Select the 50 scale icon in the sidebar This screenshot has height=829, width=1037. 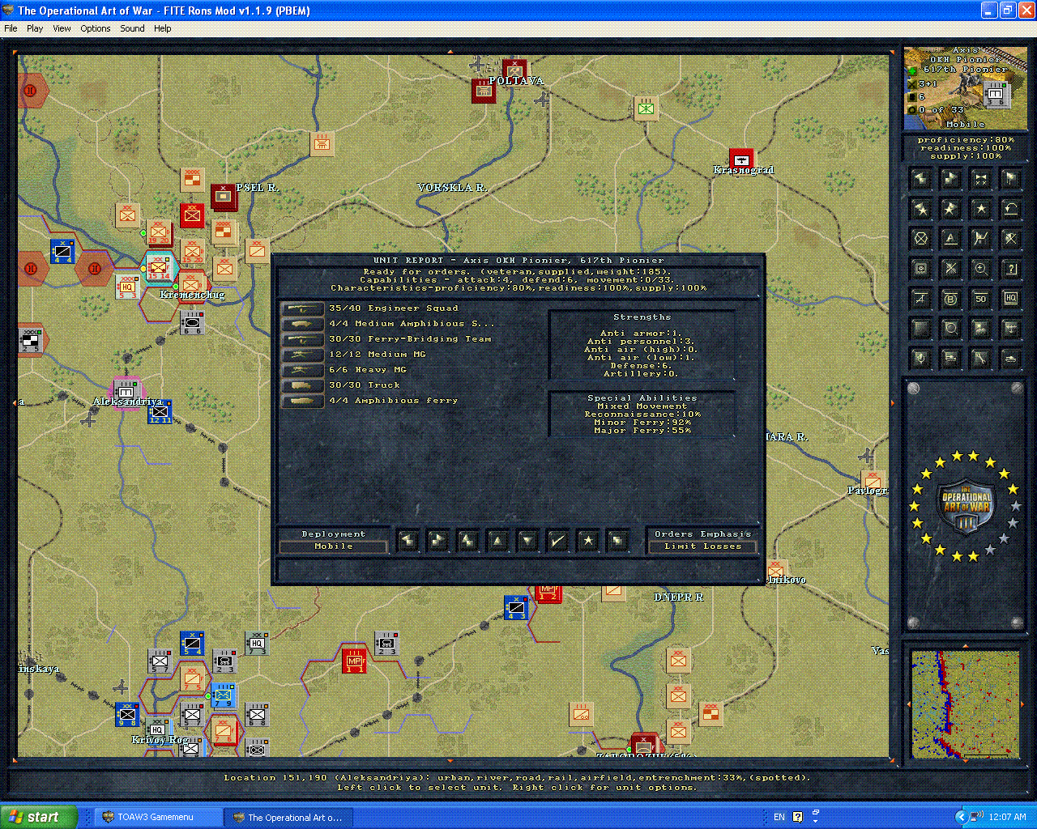[x=980, y=298]
